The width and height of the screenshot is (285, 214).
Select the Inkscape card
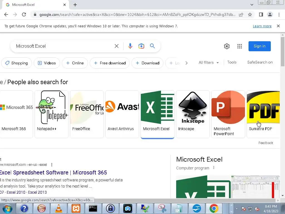193,114
